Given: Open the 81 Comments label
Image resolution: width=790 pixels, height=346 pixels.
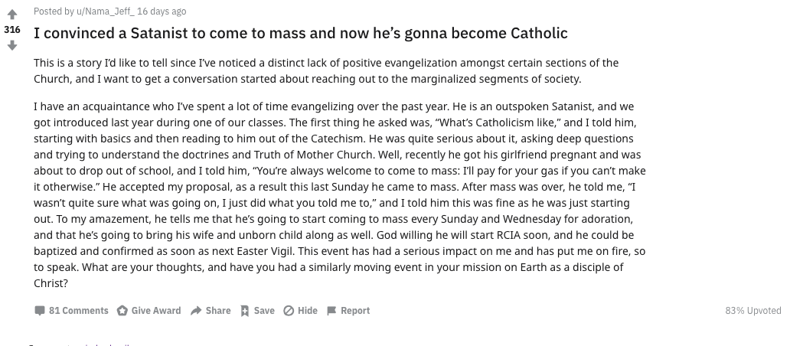Looking at the screenshot, I should point(78,311).
